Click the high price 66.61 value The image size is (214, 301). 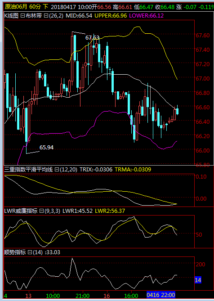pyautogui.click(x=125, y=7)
